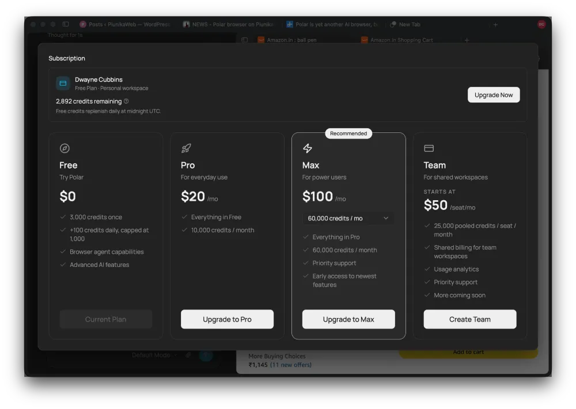
Task: Click the $50 /seat/mo price text
Action: (x=449, y=205)
